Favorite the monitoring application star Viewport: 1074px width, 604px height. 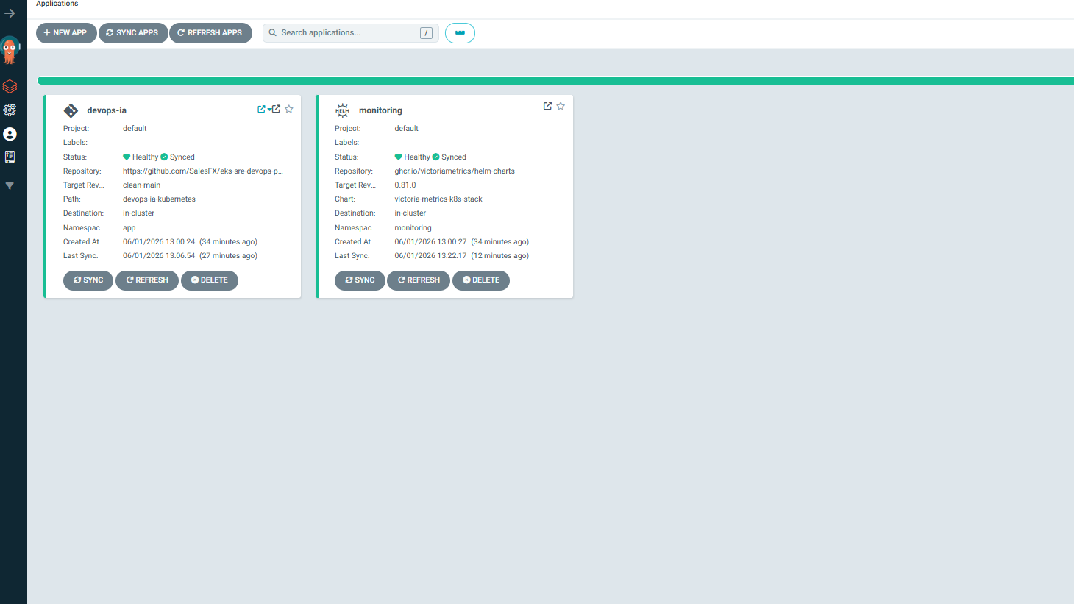pos(561,106)
